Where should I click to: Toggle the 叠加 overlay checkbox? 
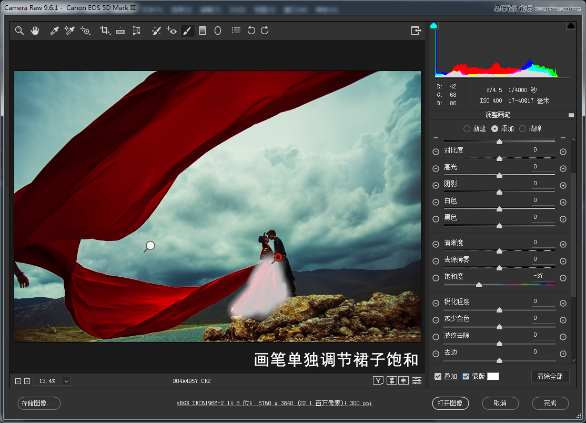click(x=438, y=376)
